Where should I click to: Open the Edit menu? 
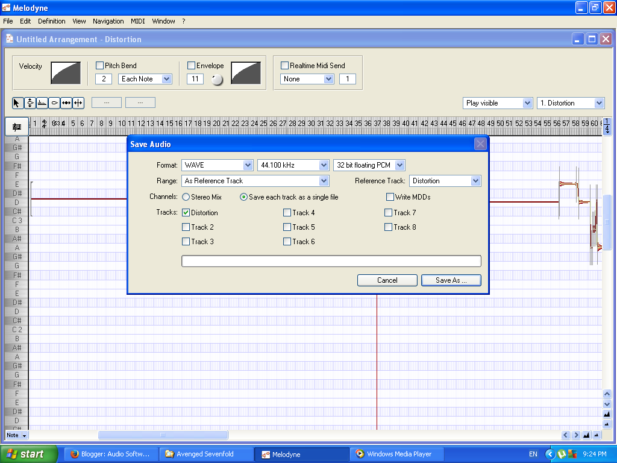25,21
